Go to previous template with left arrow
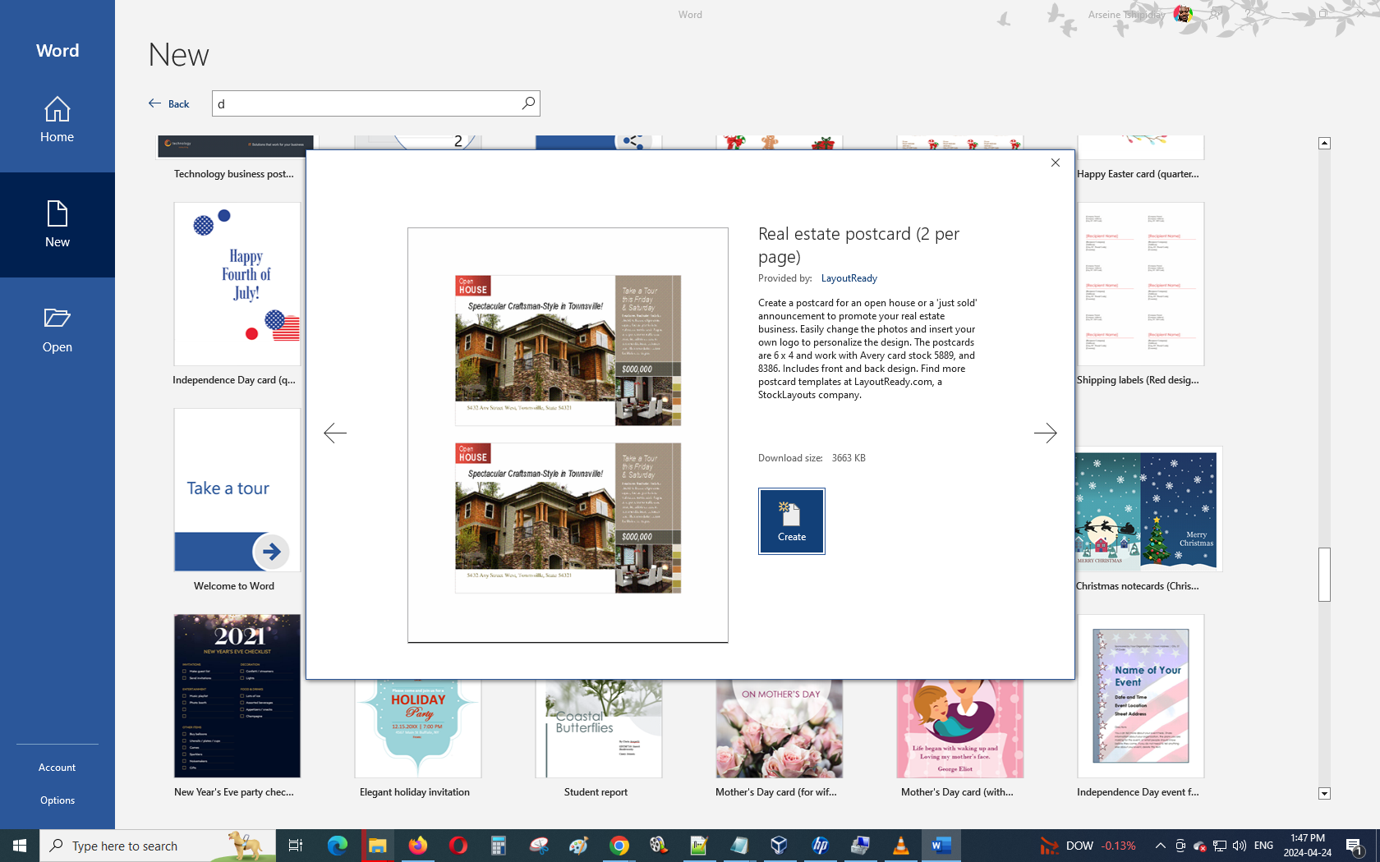Viewport: 1380px width, 862px height. click(x=335, y=433)
